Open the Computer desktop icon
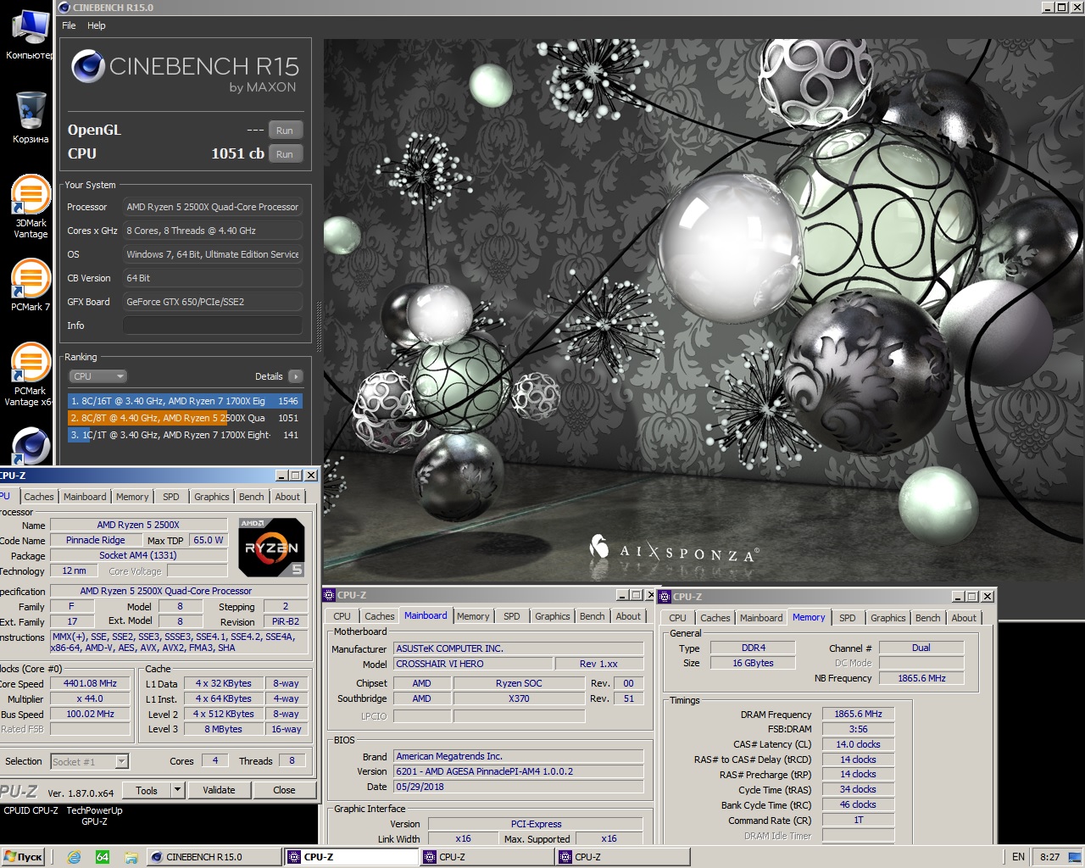This screenshot has height=868, width=1085. coord(31,34)
